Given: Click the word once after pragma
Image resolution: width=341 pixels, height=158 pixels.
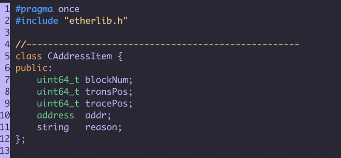Looking at the screenshot, I should coord(69,9).
